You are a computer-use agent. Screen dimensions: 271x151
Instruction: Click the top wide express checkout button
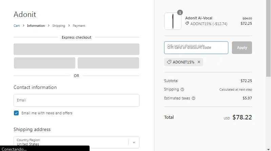[x=76, y=49]
